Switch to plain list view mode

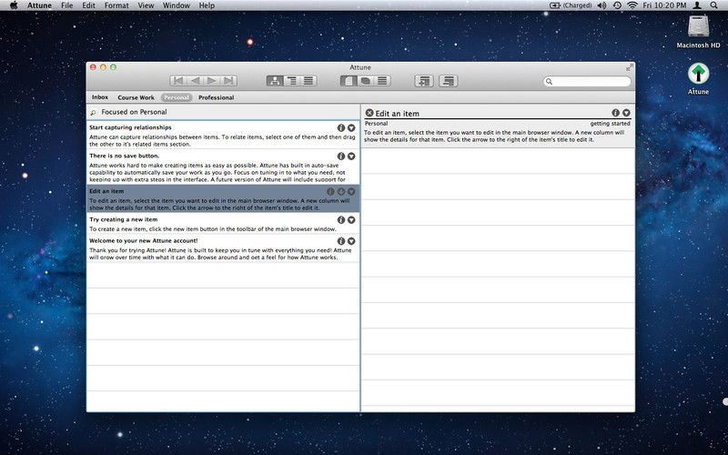(x=308, y=81)
